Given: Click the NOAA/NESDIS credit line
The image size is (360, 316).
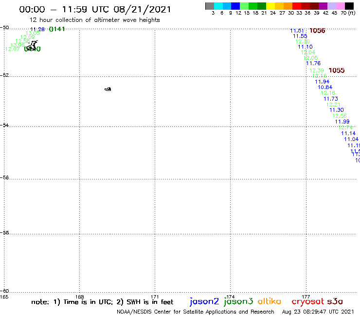Looking at the screenshot, I should click(x=196, y=312).
